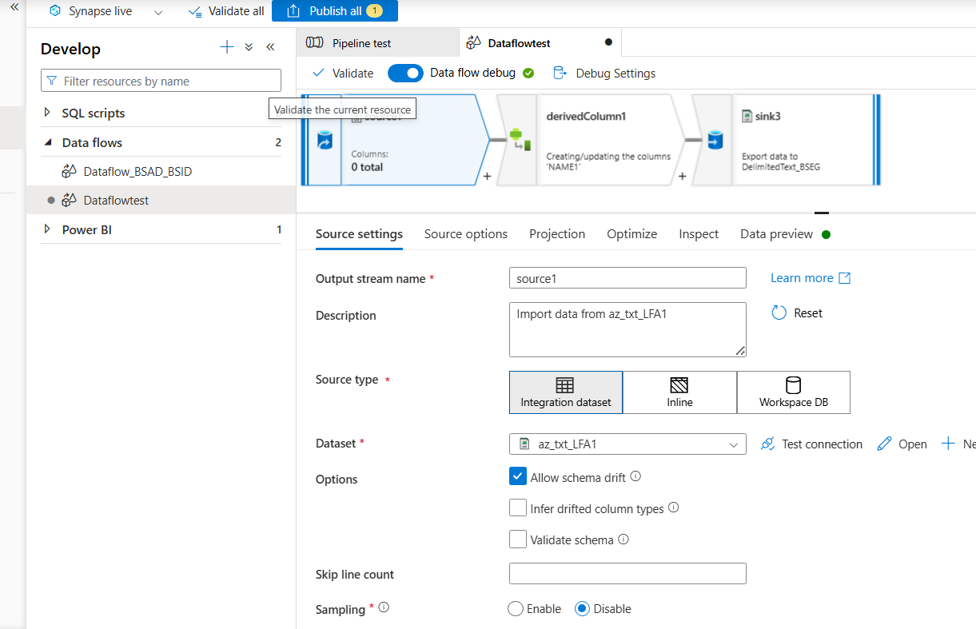Click info icon beside Allow schema drift
The width and height of the screenshot is (976, 629).
[x=635, y=476]
